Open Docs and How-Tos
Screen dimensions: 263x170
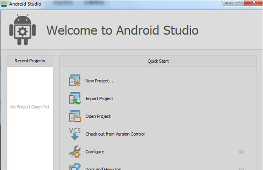(103, 168)
